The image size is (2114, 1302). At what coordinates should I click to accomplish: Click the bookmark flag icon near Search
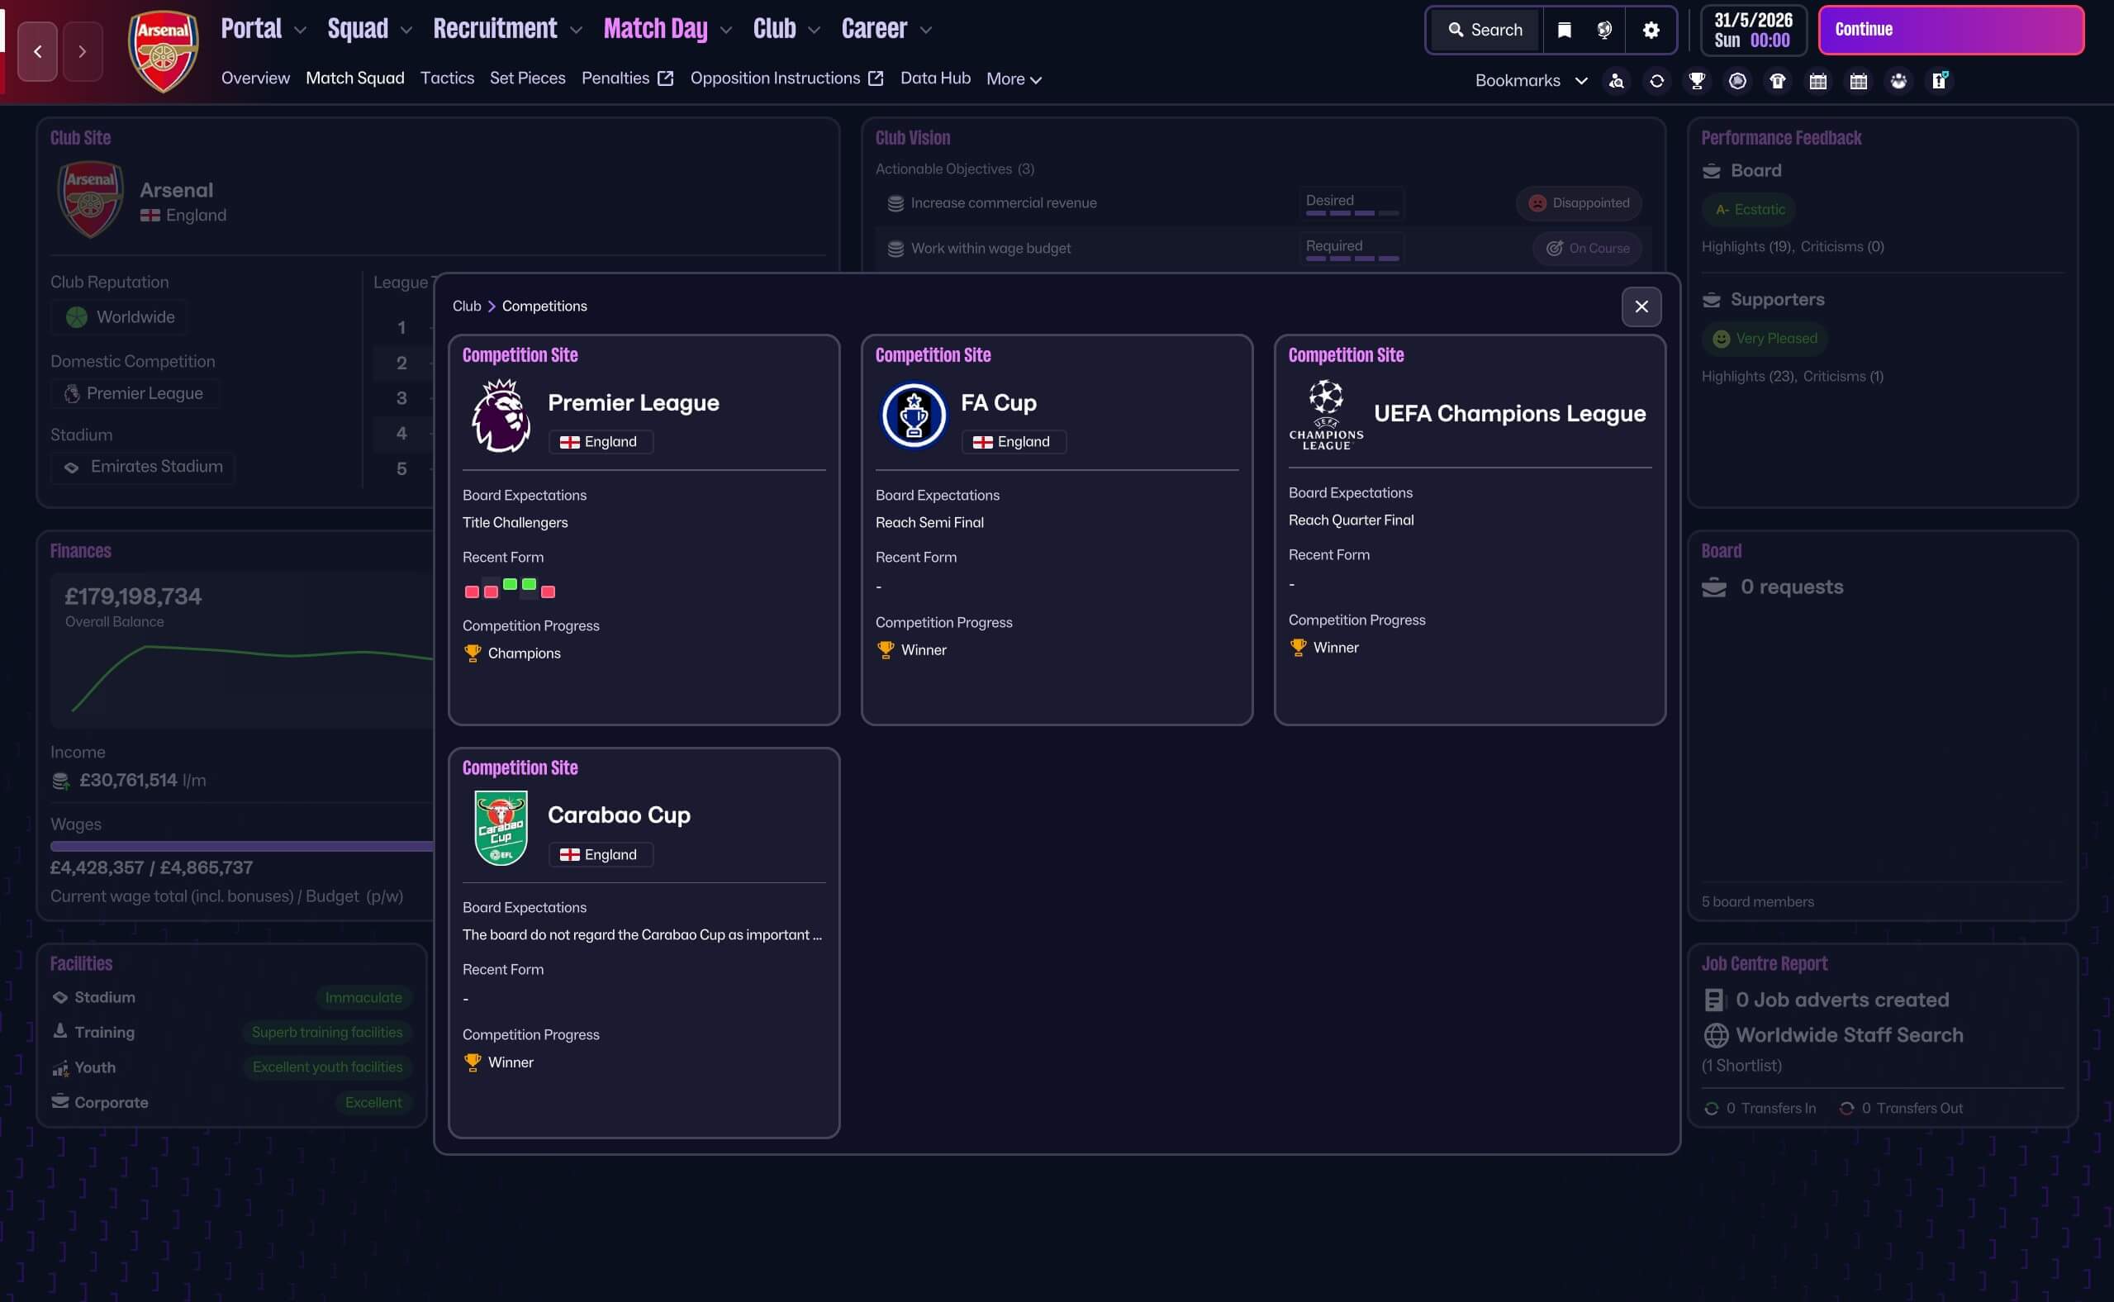(1564, 30)
